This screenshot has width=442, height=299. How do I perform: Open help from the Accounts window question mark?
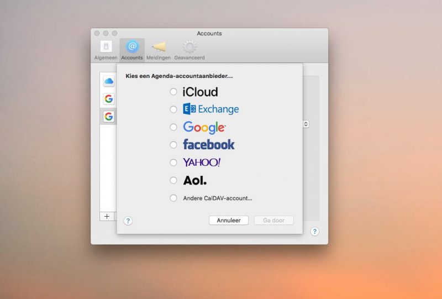[314, 232]
